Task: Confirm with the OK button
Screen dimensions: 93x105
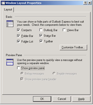Action: point(42,99)
